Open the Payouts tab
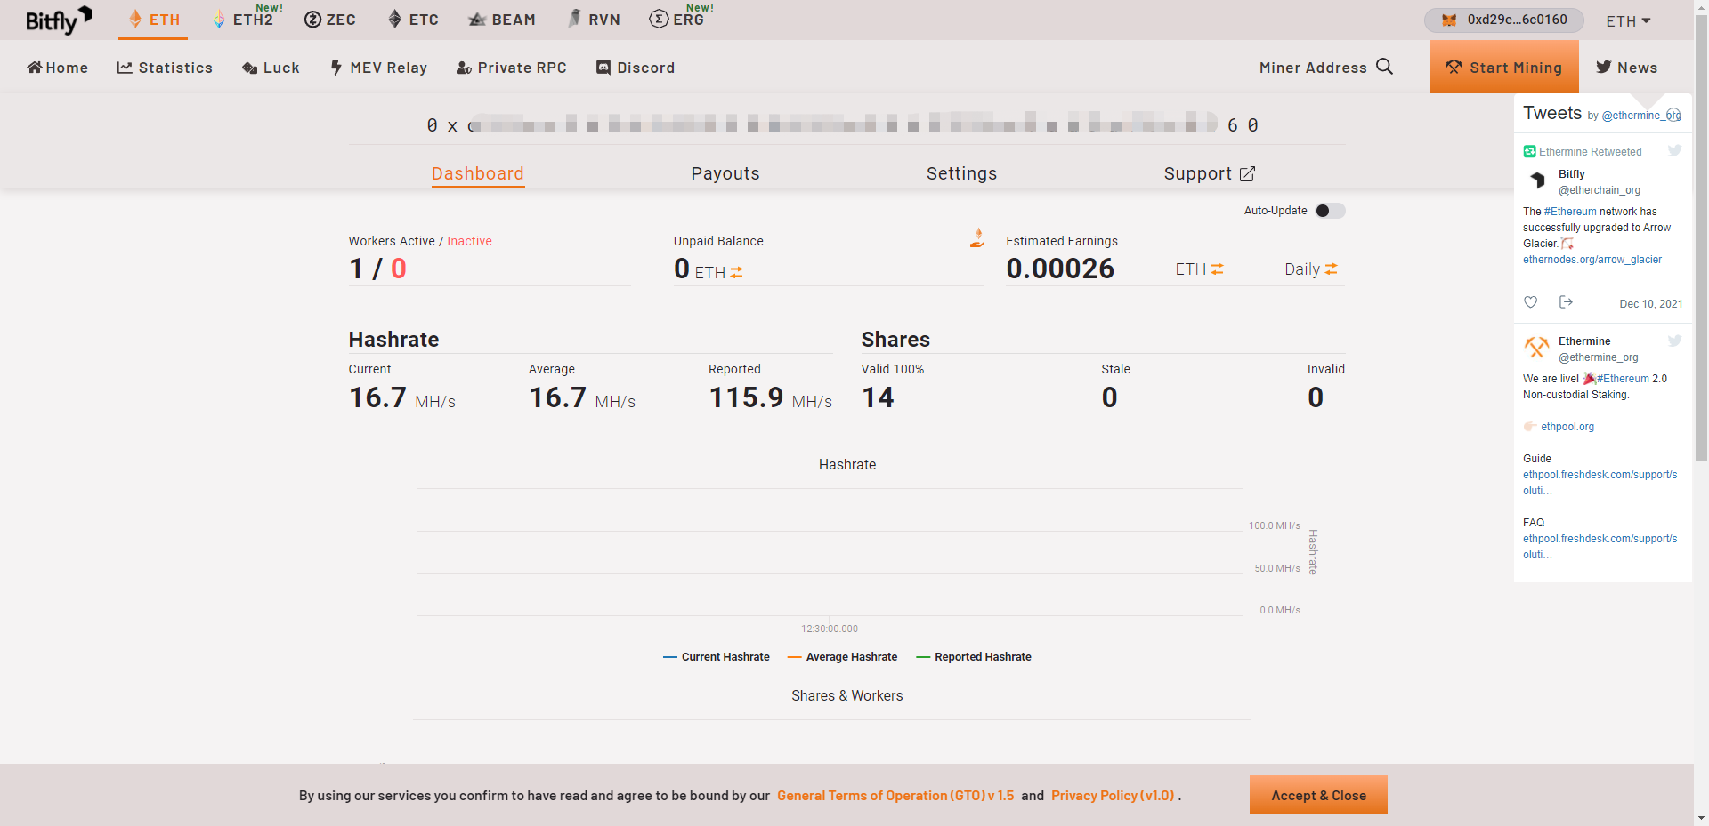 pyautogui.click(x=725, y=174)
